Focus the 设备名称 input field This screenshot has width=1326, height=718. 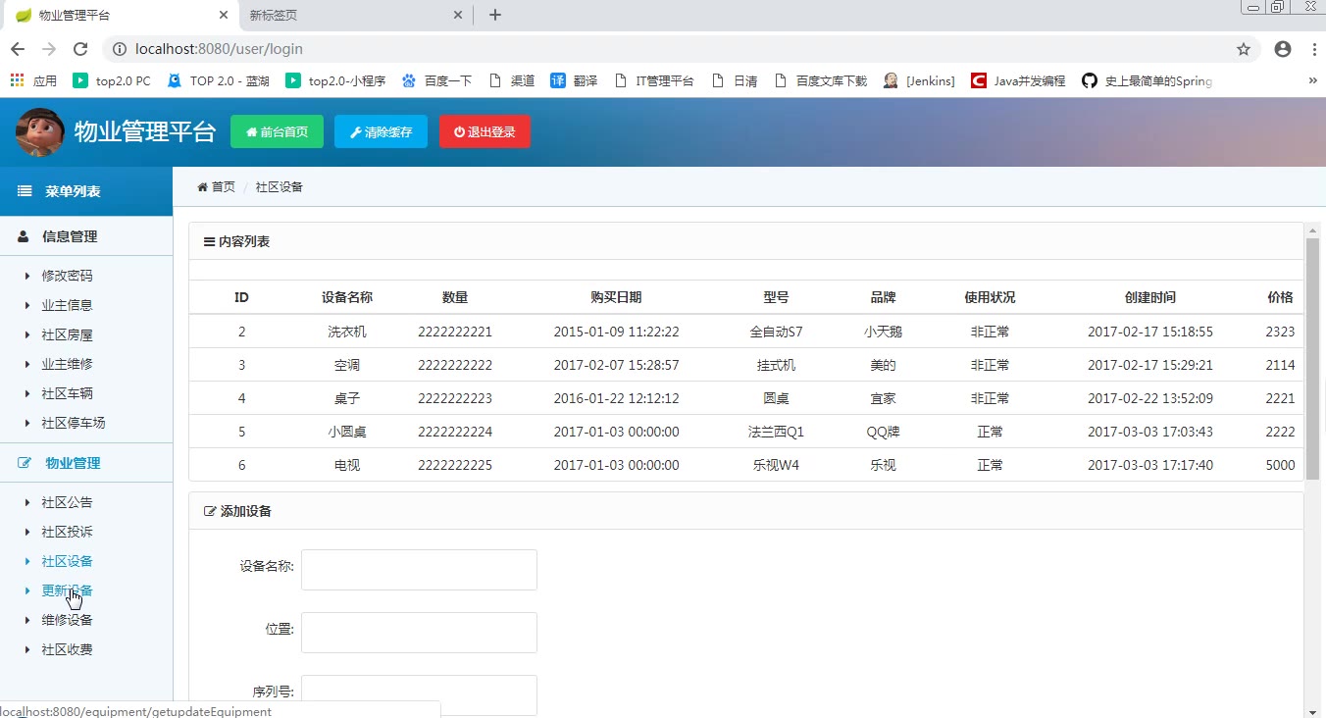tap(419, 570)
